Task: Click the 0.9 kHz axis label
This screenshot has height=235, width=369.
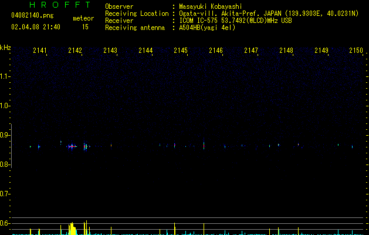Action: tap(5, 135)
